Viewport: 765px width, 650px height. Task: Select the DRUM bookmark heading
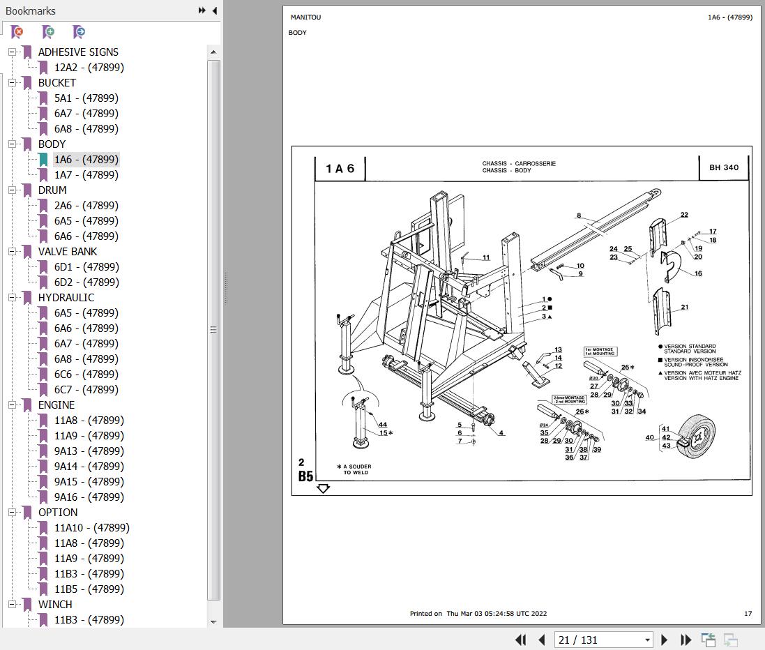(52, 190)
